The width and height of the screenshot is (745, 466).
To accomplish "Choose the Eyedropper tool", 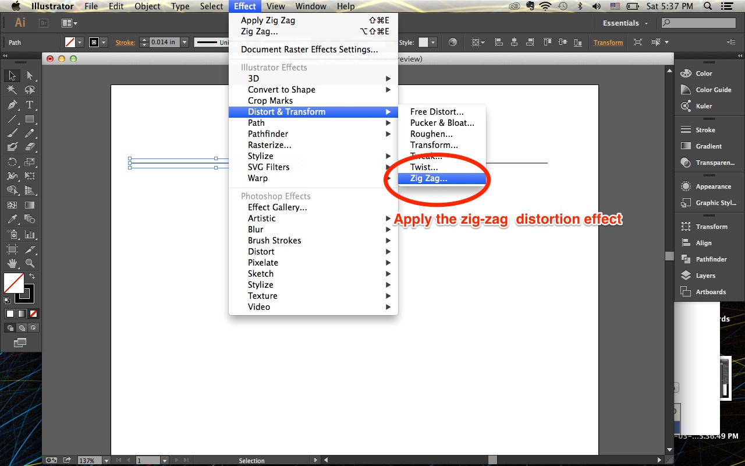I will (x=12, y=220).
